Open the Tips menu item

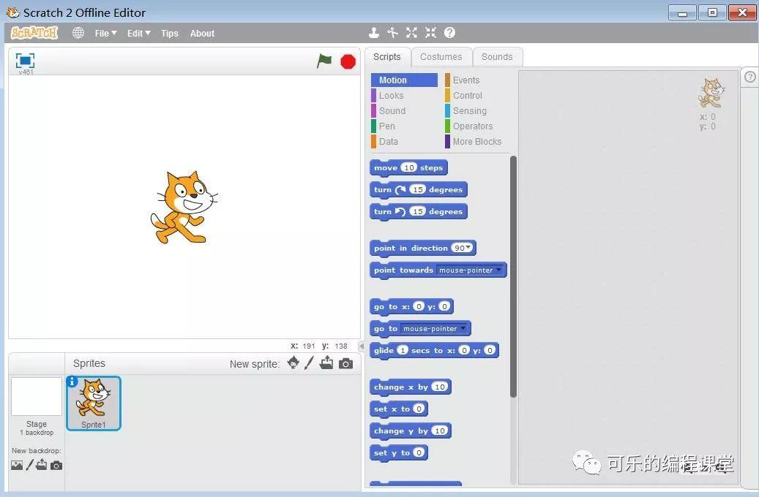tap(169, 34)
